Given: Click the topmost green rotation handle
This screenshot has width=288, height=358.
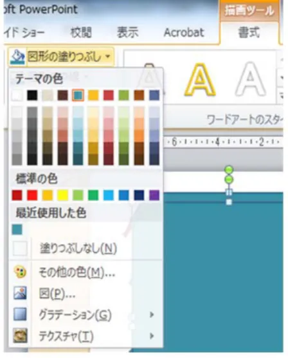Looking at the screenshot, I should 229,170.
